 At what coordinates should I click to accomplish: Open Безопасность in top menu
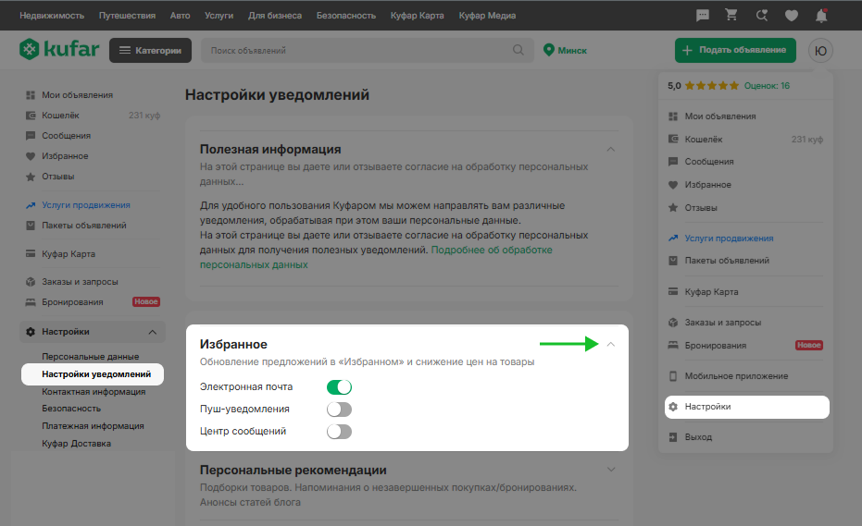[x=345, y=16]
